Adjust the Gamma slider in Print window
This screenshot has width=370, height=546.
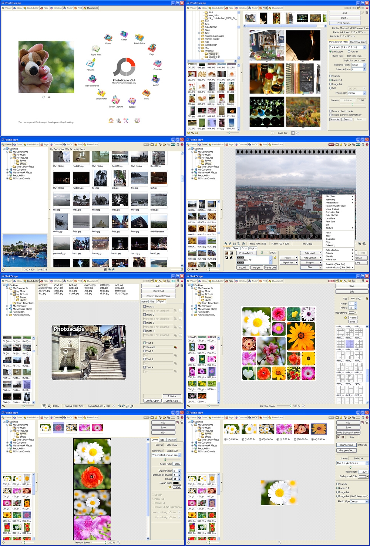[x=353, y=104]
